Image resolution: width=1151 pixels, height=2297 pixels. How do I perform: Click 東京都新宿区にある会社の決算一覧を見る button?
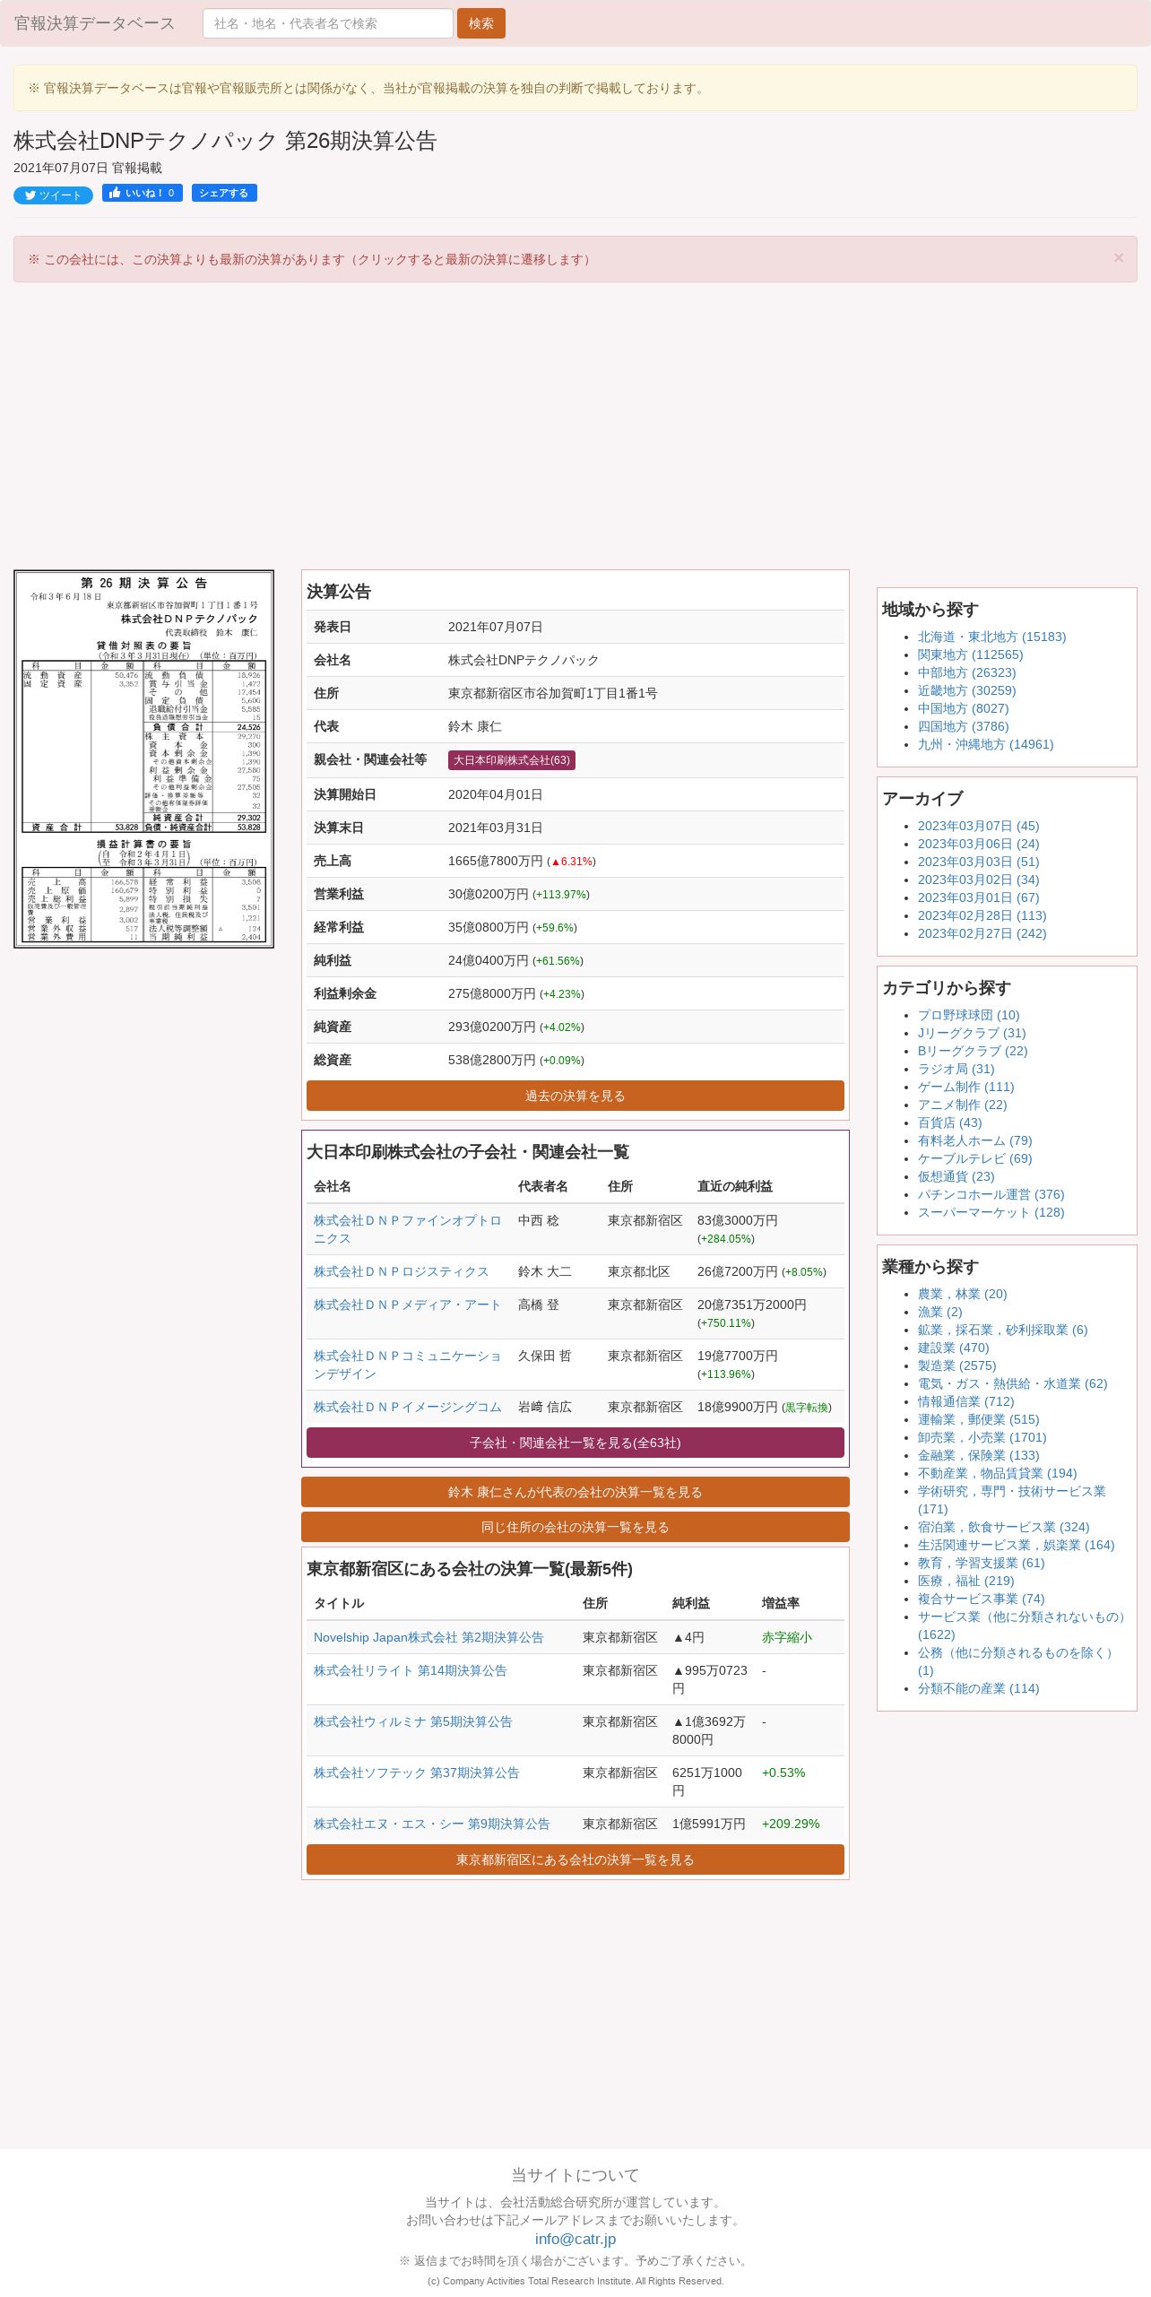point(575,1859)
